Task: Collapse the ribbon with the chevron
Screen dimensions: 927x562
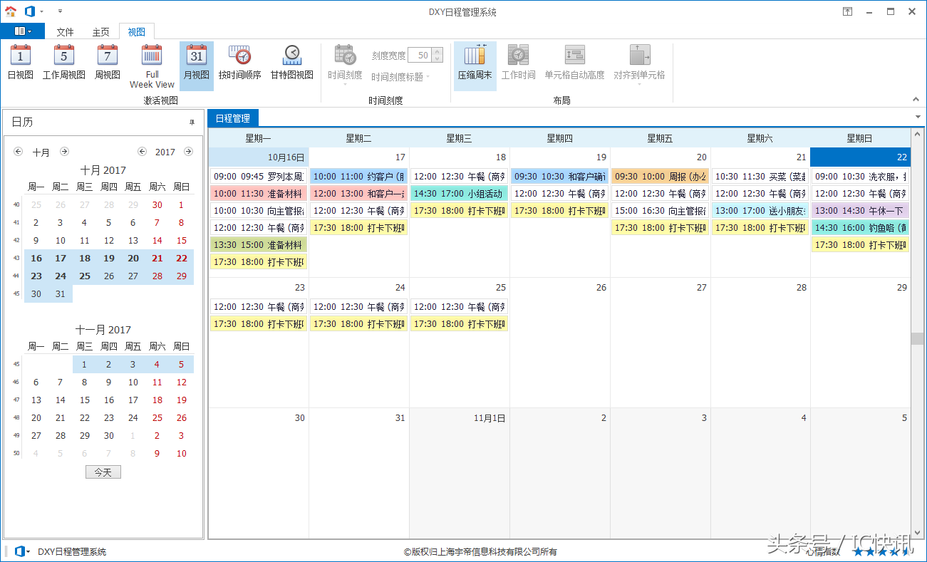Action: (916, 100)
